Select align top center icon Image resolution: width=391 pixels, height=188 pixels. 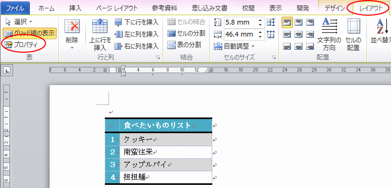point(298,22)
